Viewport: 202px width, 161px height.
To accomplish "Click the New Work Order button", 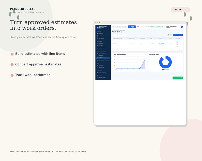I will (178, 35).
